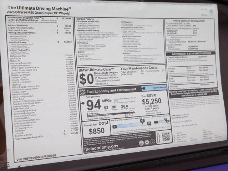
Task: Click the EPA seal icon near fueleconomy.gov
Action: pyautogui.click(x=141, y=143)
